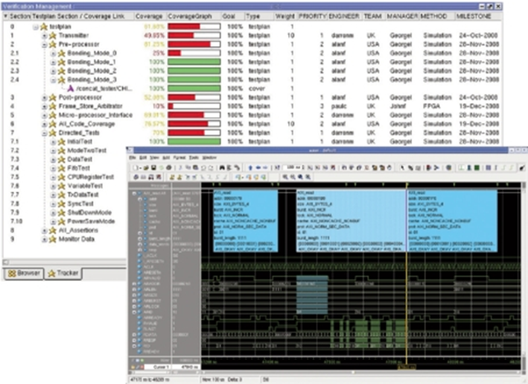The image size is (528, 384).
Task: Collapse the root testplan tree node
Action: 35,26
